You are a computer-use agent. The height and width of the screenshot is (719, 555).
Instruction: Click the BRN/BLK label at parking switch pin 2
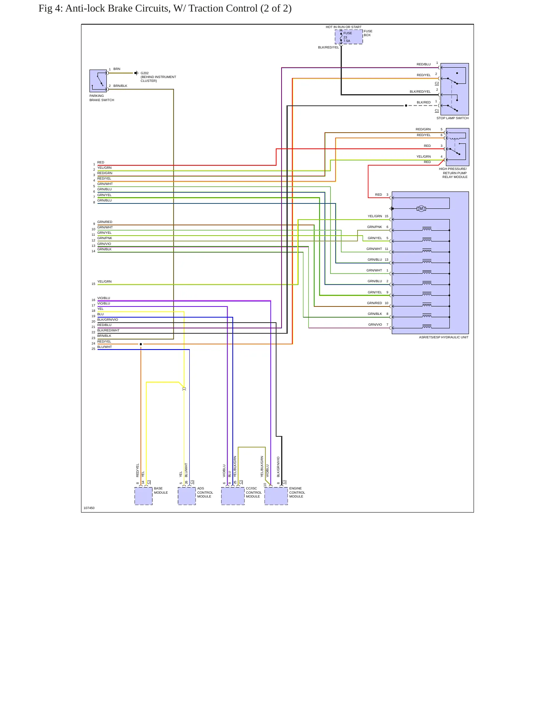coord(120,86)
